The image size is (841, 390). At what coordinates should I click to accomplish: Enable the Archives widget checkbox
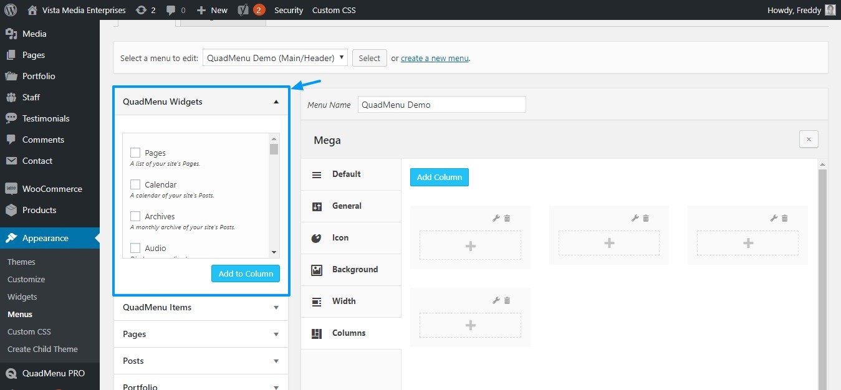point(135,216)
